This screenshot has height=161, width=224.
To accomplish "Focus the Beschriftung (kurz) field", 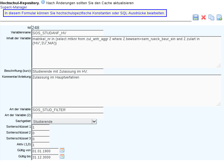I will pos(68,72).
